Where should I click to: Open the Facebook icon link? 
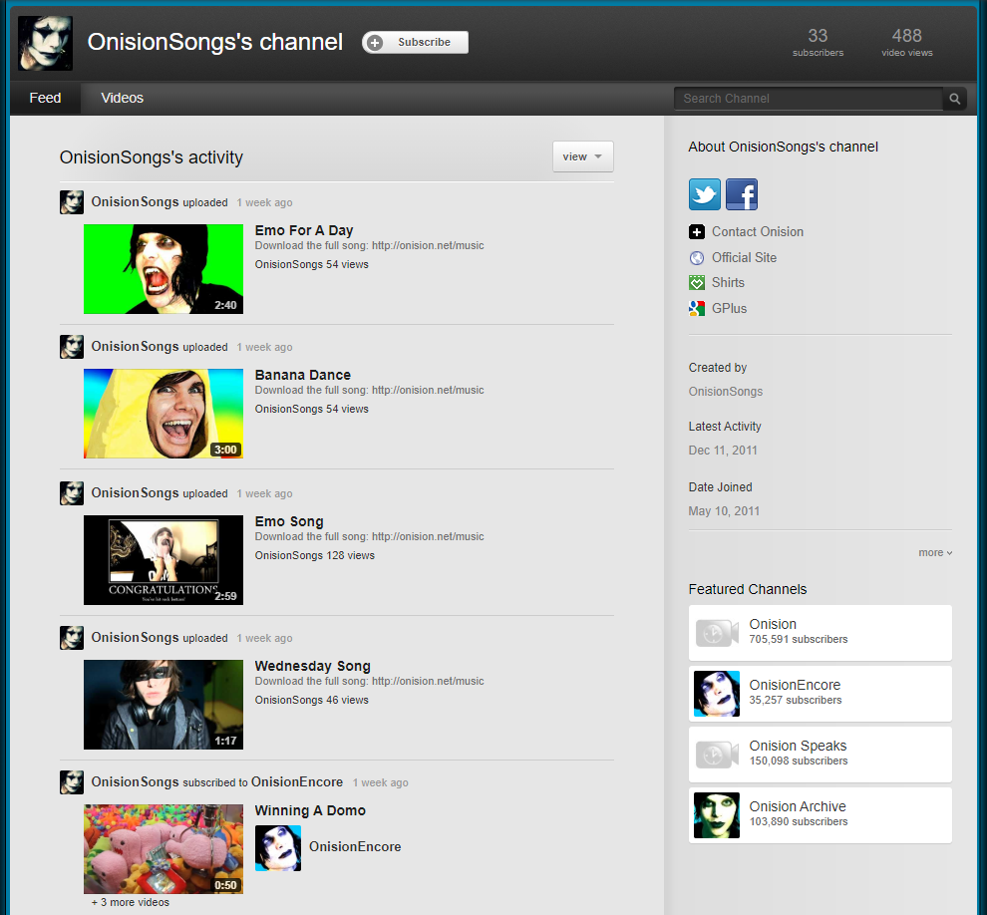(x=742, y=194)
